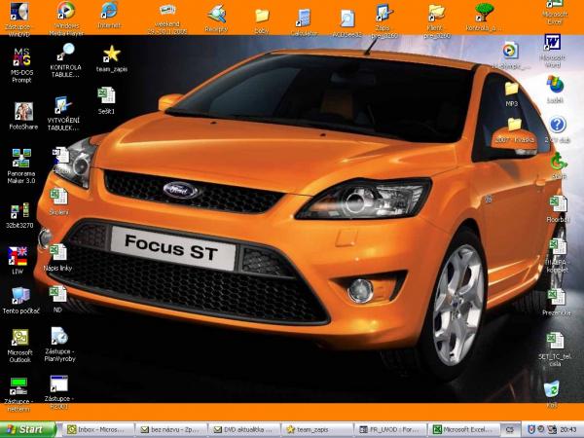Open the Koš recycle bin
The width and height of the screenshot is (584, 438).
point(553,390)
